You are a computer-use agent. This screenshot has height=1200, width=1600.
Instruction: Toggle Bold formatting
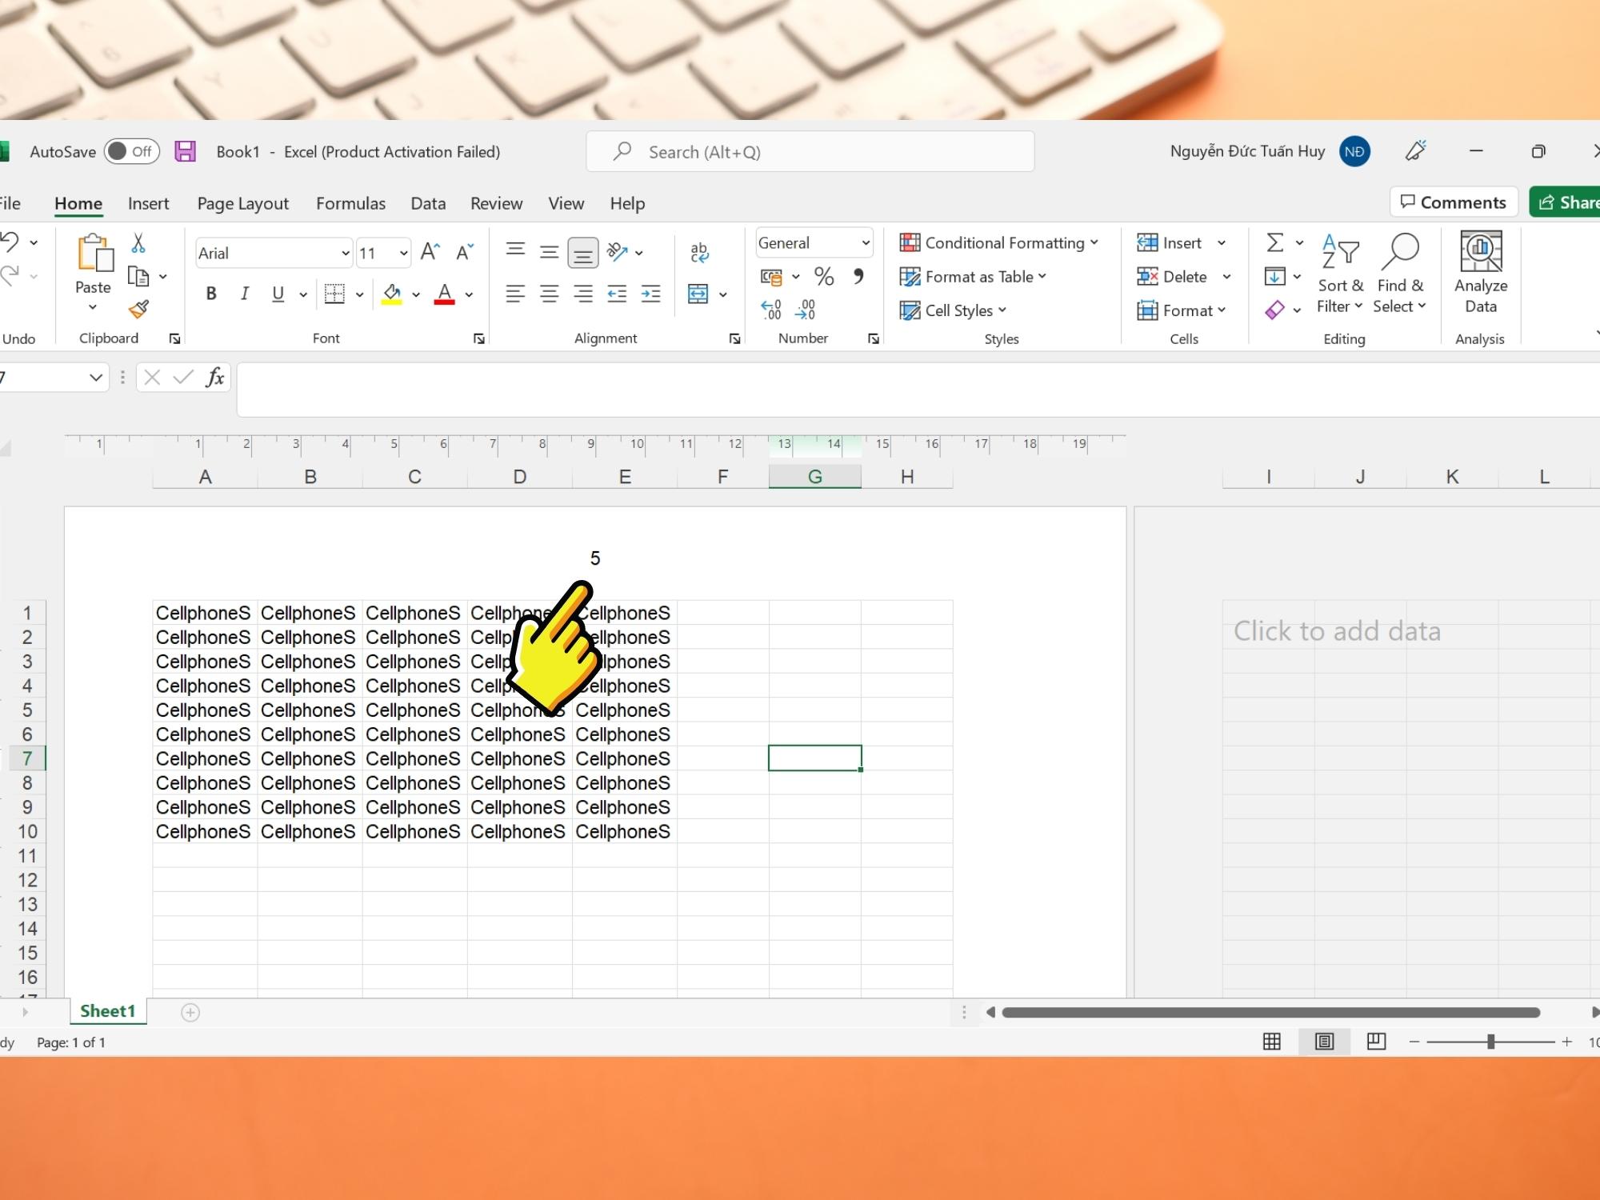[211, 294]
